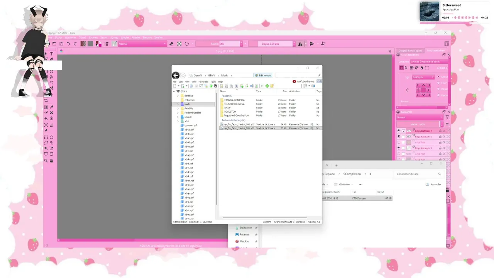The image size is (494, 278).
Task: Click Krita save document icon
Action: click(61, 44)
